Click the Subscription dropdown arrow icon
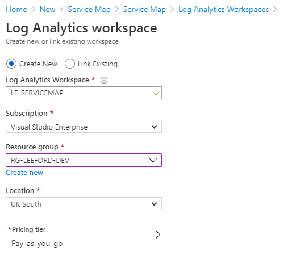Viewport: 283px width, 263px height. [x=155, y=127]
